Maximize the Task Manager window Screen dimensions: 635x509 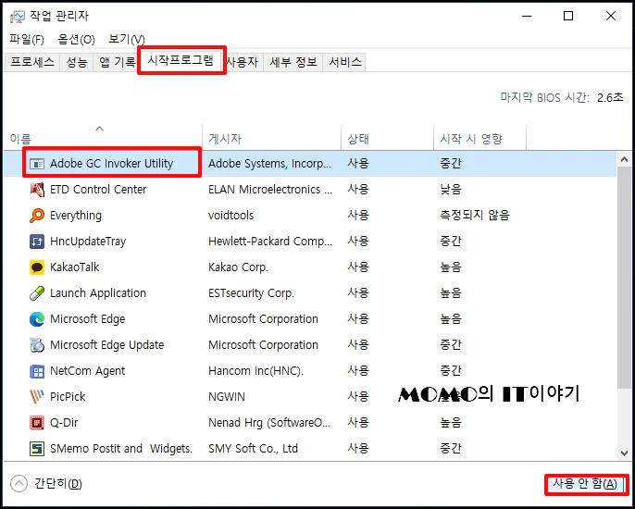tap(568, 17)
